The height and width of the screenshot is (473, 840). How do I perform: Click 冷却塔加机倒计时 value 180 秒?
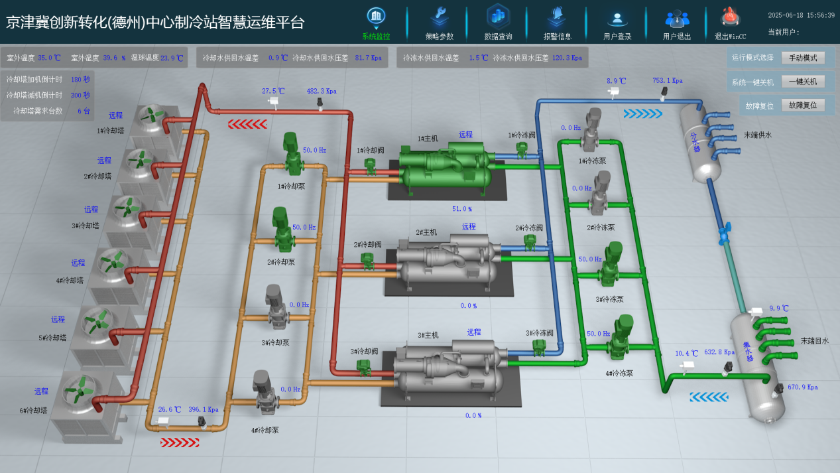pyautogui.click(x=80, y=80)
